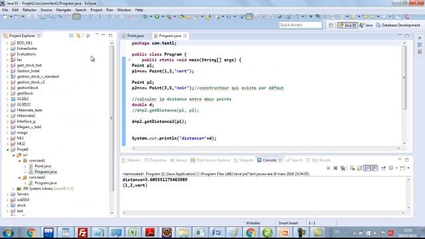Screen dimensions: 425x239
Task: Open the New Console View dropdown
Action: pyautogui.click(x=408, y=168)
